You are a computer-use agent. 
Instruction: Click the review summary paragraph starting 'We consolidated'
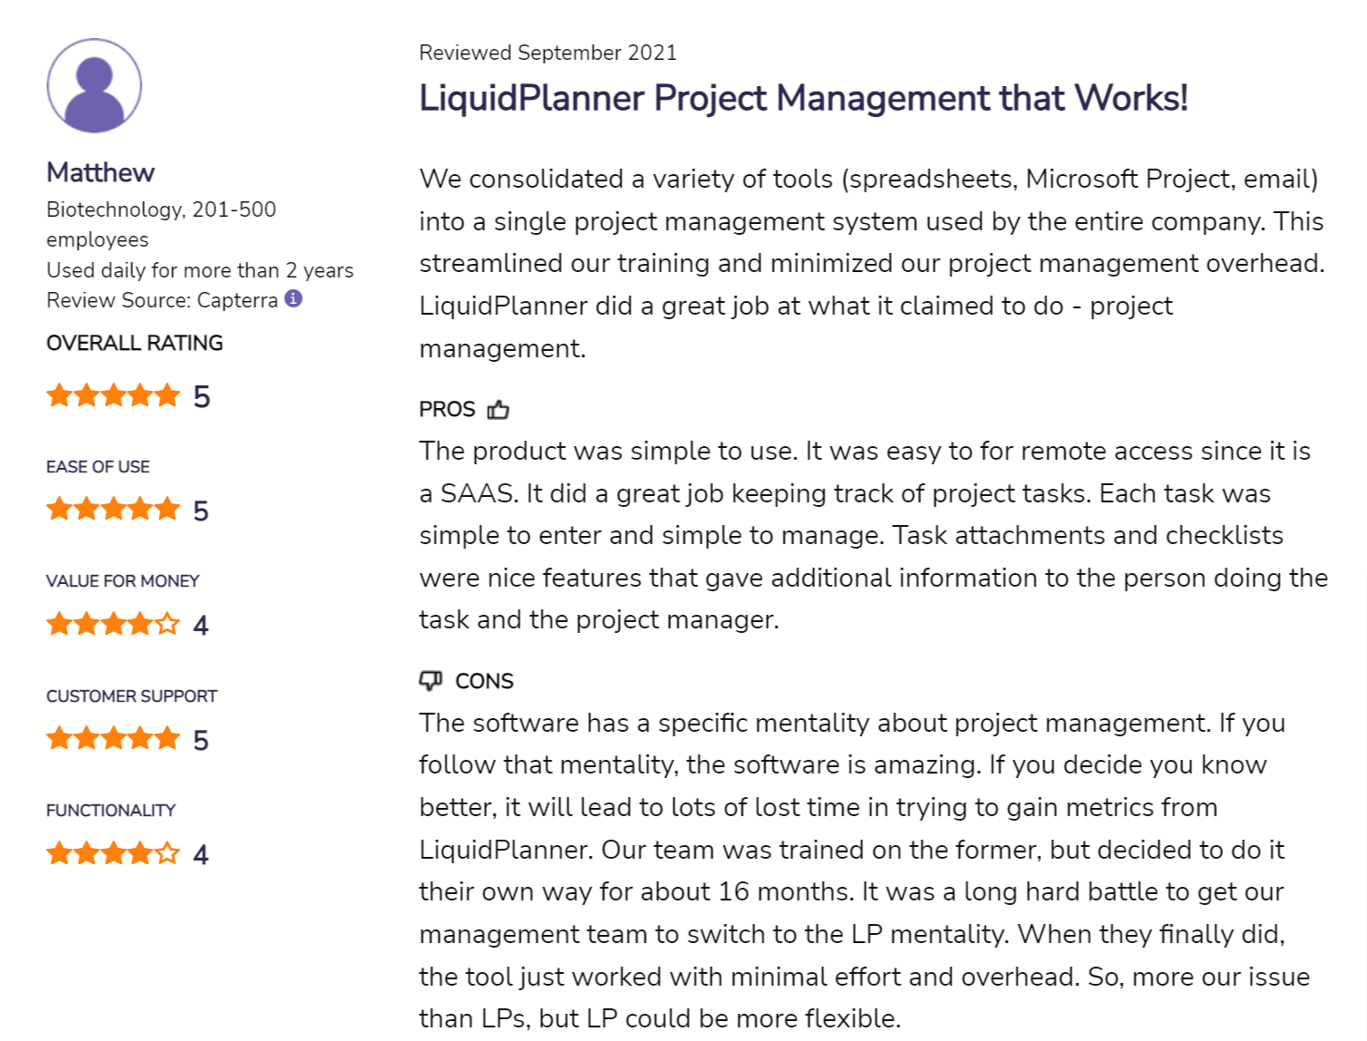[x=872, y=263]
